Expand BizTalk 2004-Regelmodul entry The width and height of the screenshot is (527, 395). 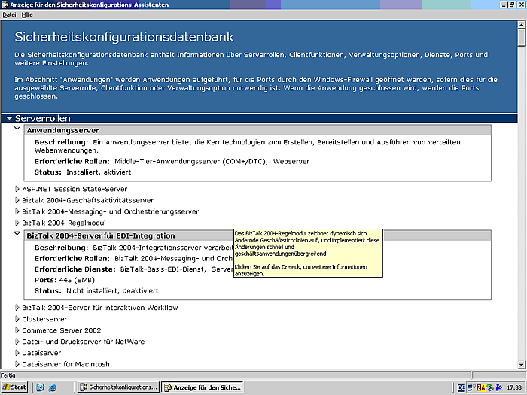17,223
